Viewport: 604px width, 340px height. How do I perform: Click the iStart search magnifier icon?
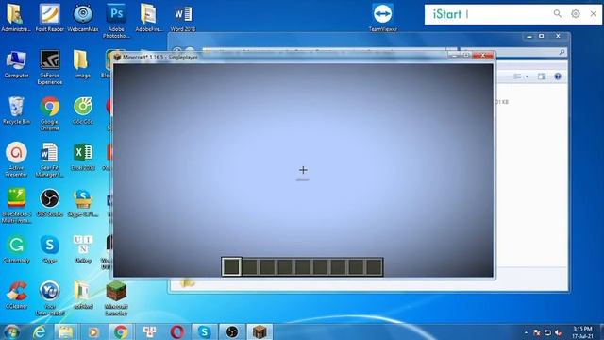coord(558,14)
